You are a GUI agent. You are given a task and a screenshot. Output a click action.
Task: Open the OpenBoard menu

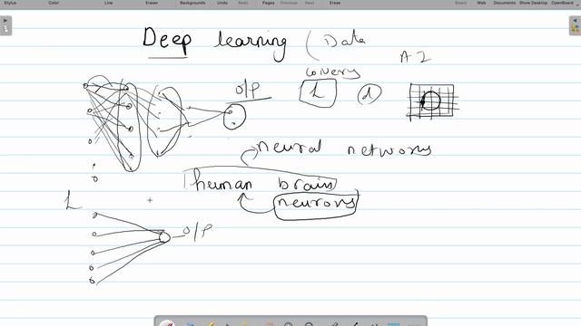coord(562,3)
